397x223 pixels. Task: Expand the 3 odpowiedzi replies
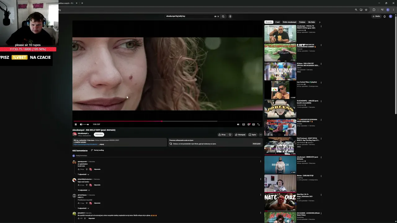coord(83,208)
